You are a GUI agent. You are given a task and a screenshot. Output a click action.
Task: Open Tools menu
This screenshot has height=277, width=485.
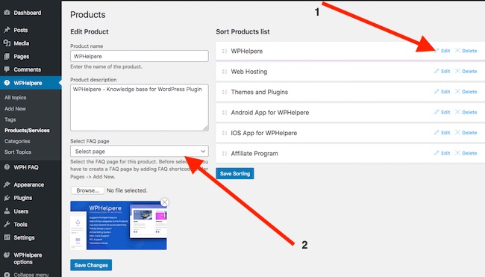pyautogui.click(x=20, y=225)
